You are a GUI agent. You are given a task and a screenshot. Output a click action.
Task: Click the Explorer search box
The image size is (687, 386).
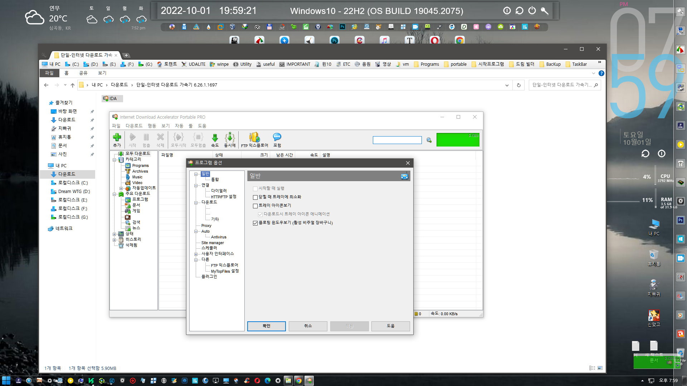click(x=564, y=85)
